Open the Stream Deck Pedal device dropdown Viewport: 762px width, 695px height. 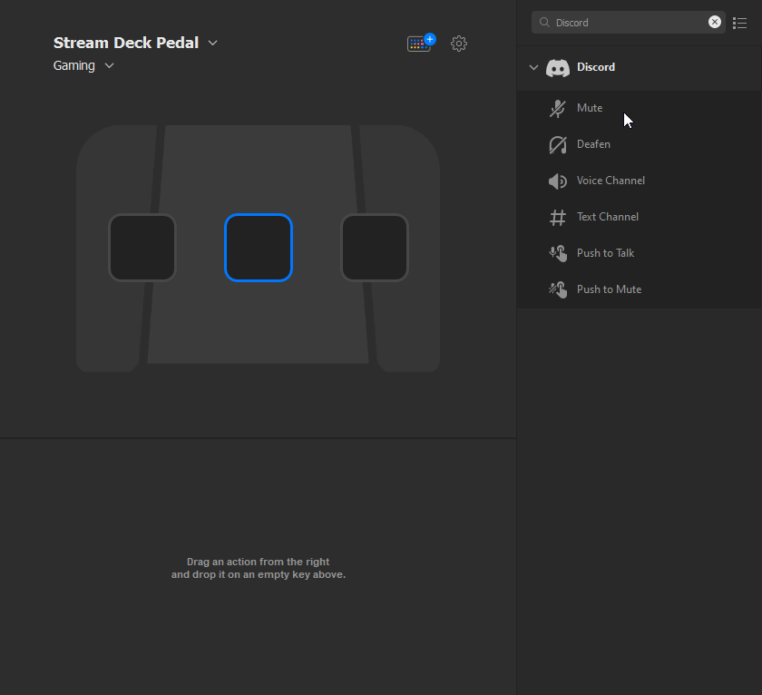click(212, 43)
